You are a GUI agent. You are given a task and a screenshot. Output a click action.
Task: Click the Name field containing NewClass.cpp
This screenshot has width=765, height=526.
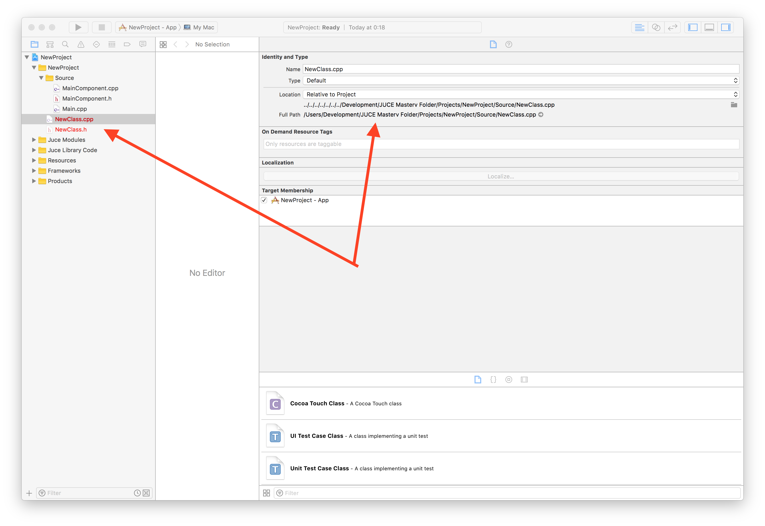[x=521, y=69]
